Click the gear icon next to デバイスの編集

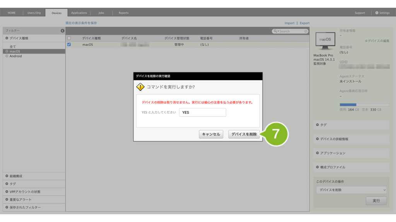[x=366, y=41]
